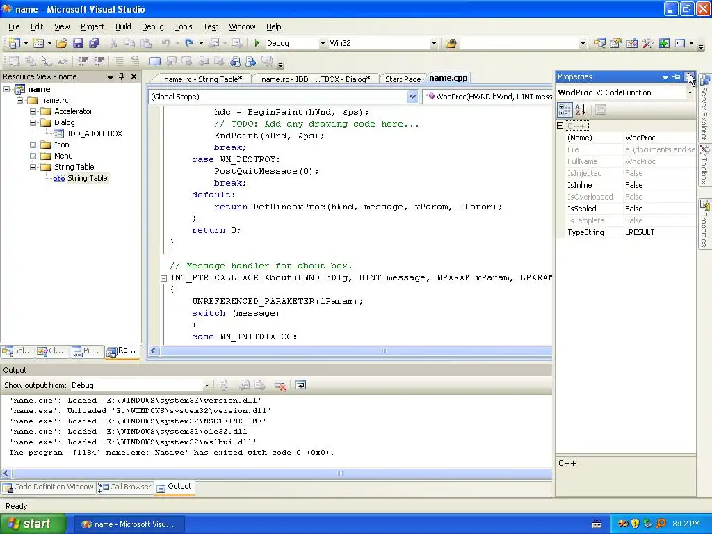The height and width of the screenshot is (534, 712).
Task: Open the Debug configuration dropdown
Action: point(323,44)
